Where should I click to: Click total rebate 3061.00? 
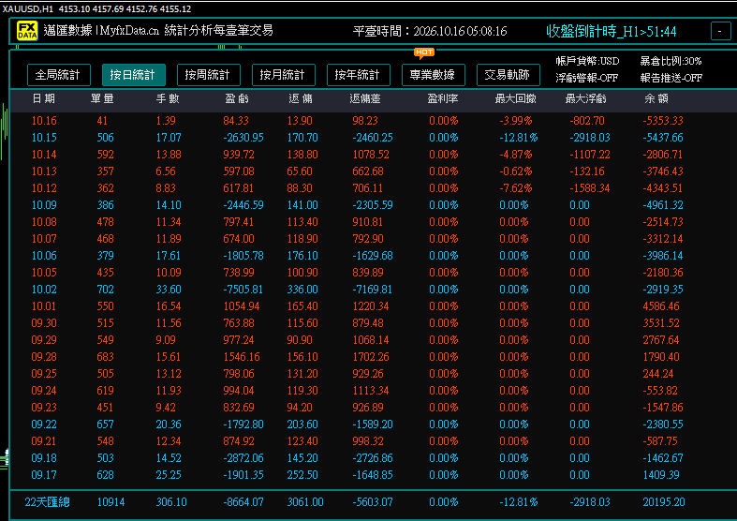305,502
